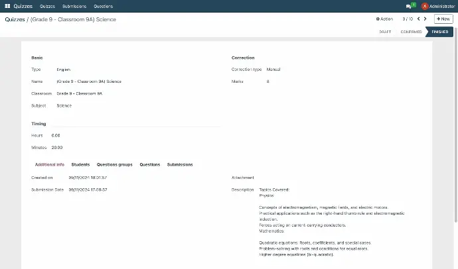Go to the previous quiz record
The height and width of the screenshot is (269, 458).
coord(418,19)
